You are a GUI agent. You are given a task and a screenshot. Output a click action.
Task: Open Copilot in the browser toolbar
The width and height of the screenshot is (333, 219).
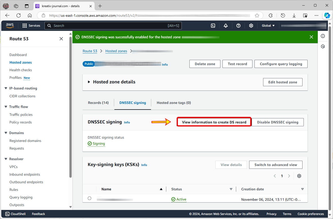pos(327,15)
